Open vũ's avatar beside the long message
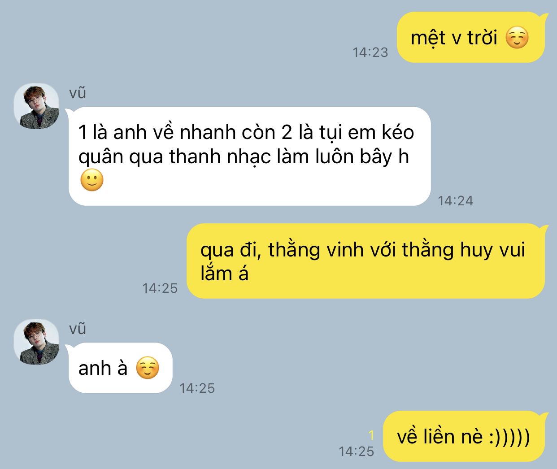Image resolution: width=557 pixels, height=469 pixels. tap(36, 106)
